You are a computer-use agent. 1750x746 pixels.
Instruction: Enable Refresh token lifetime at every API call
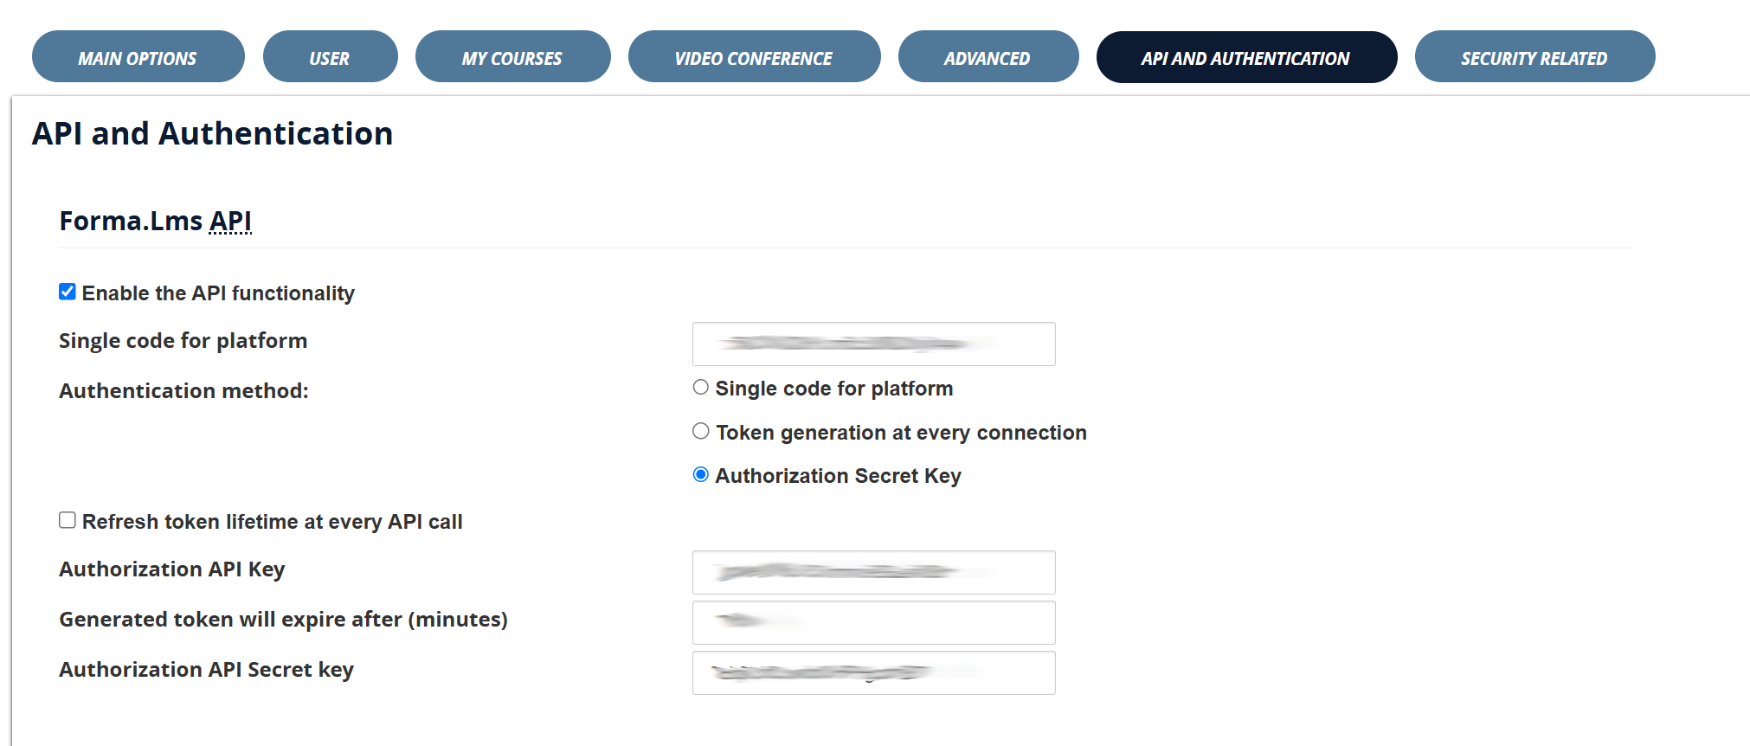[68, 520]
